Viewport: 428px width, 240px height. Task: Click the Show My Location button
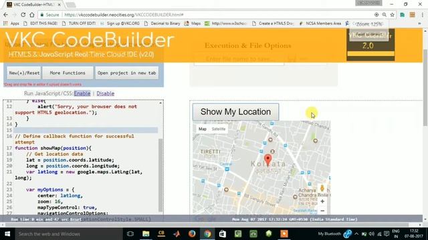pyautogui.click(x=235, y=112)
